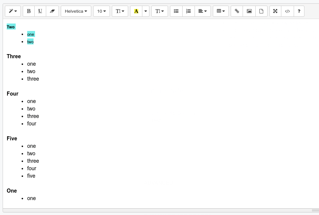Click bullet 'four' under Five
This screenshot has height=215, width=319.
(x=32, y=168)
